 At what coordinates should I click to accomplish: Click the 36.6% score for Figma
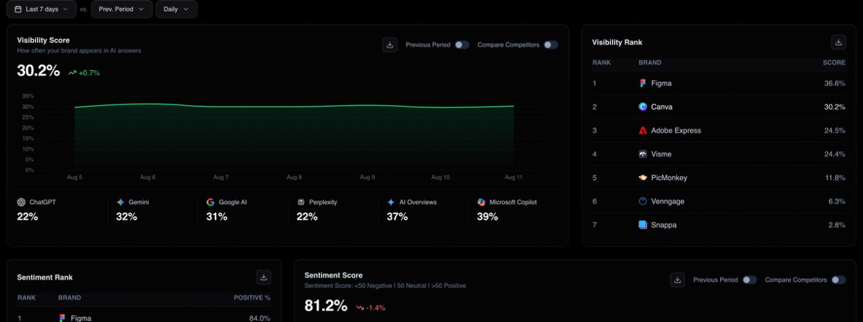point(835,84)
